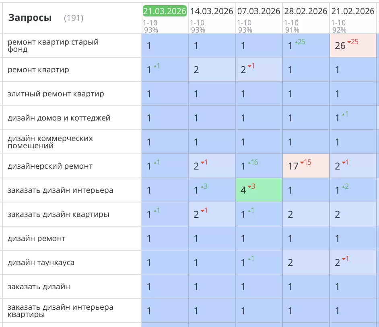This screenshot has height=327, width=379.
Task: Click the Запросы column heading
Action: click(30, 18)
